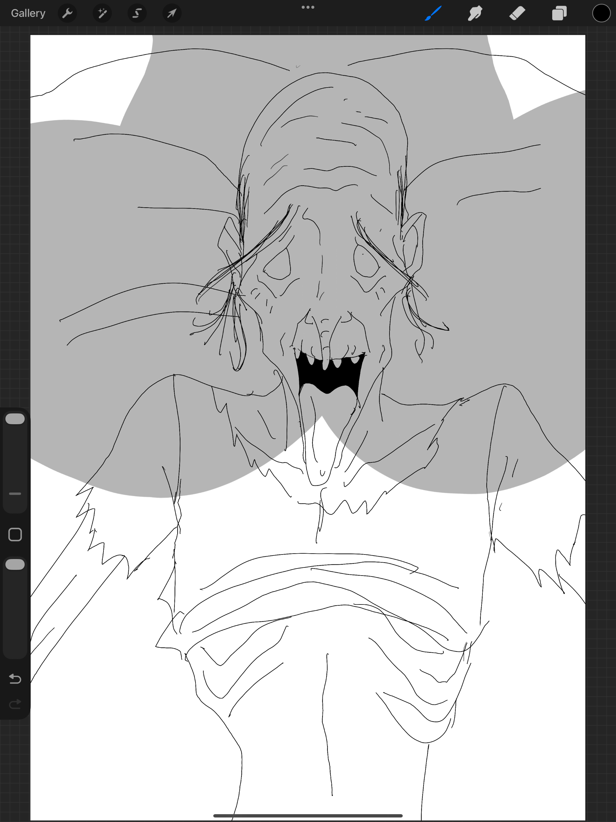
Task: Tap the Redo arrow
Action: coord(15,704)
